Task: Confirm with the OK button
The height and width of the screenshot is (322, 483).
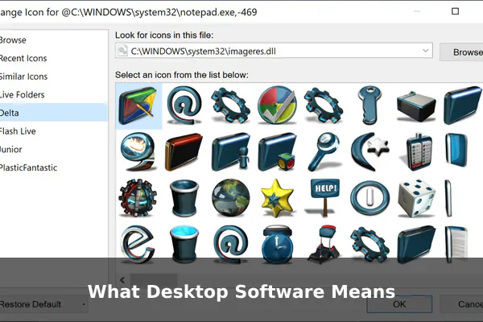Action: [x=399, y=304]
